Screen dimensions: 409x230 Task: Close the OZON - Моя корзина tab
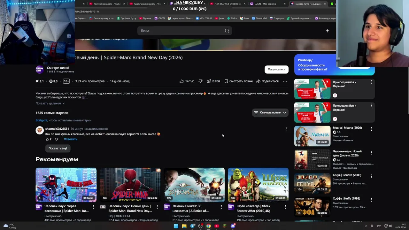(285, 4)
